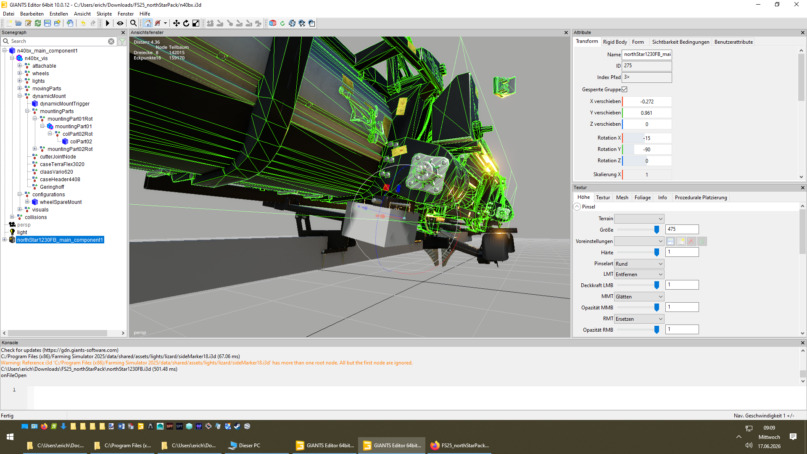807x454 pixels.
Task: Click the Open file folder icon
Action: (x=18, y=24)
